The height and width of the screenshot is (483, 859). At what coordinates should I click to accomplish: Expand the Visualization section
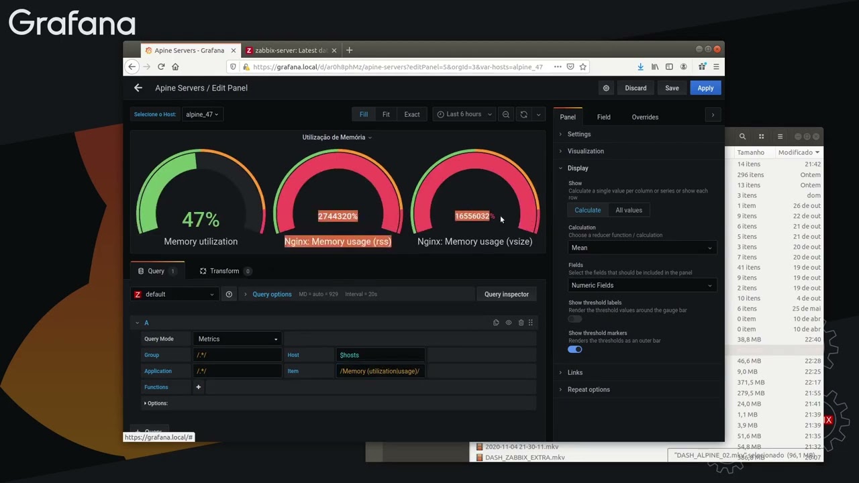(586, 151)
